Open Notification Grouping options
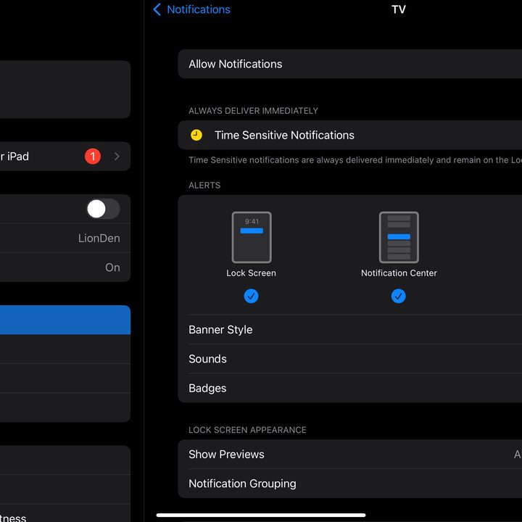 pos(350,484)
